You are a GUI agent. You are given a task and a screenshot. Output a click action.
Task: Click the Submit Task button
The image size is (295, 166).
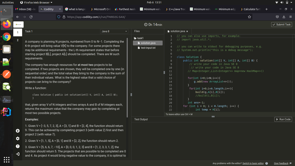(281, 25)
